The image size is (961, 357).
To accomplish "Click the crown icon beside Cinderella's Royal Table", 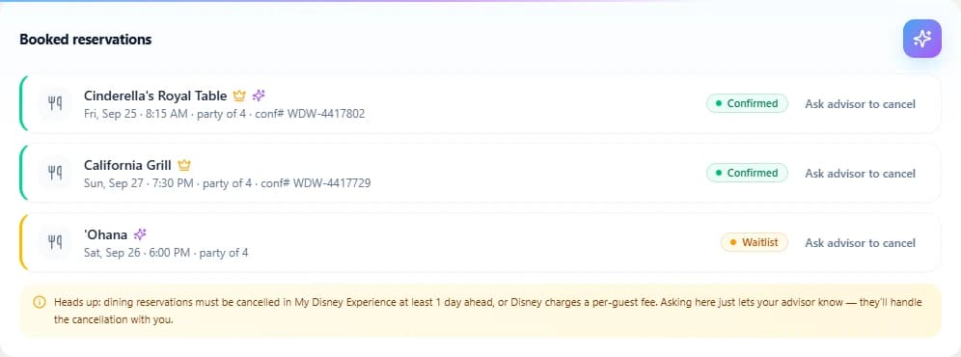I will pos(239,96).
